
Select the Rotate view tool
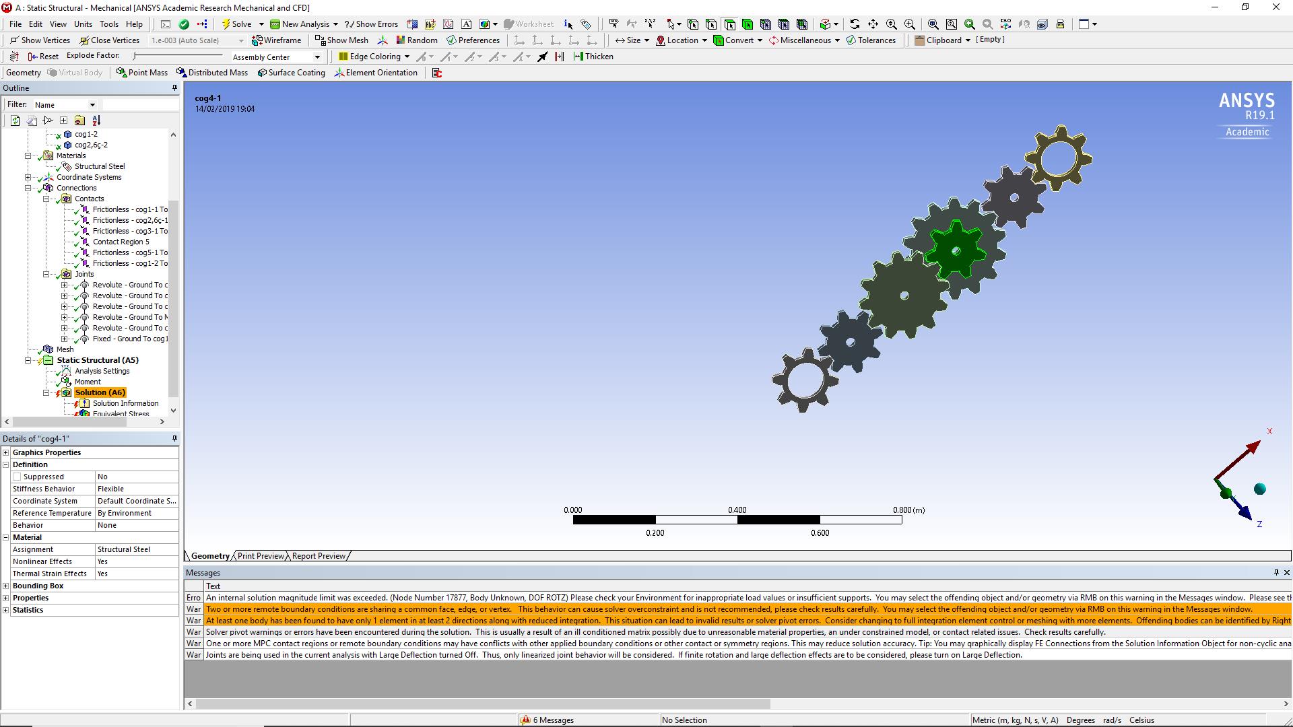click(x=855, y=24)
